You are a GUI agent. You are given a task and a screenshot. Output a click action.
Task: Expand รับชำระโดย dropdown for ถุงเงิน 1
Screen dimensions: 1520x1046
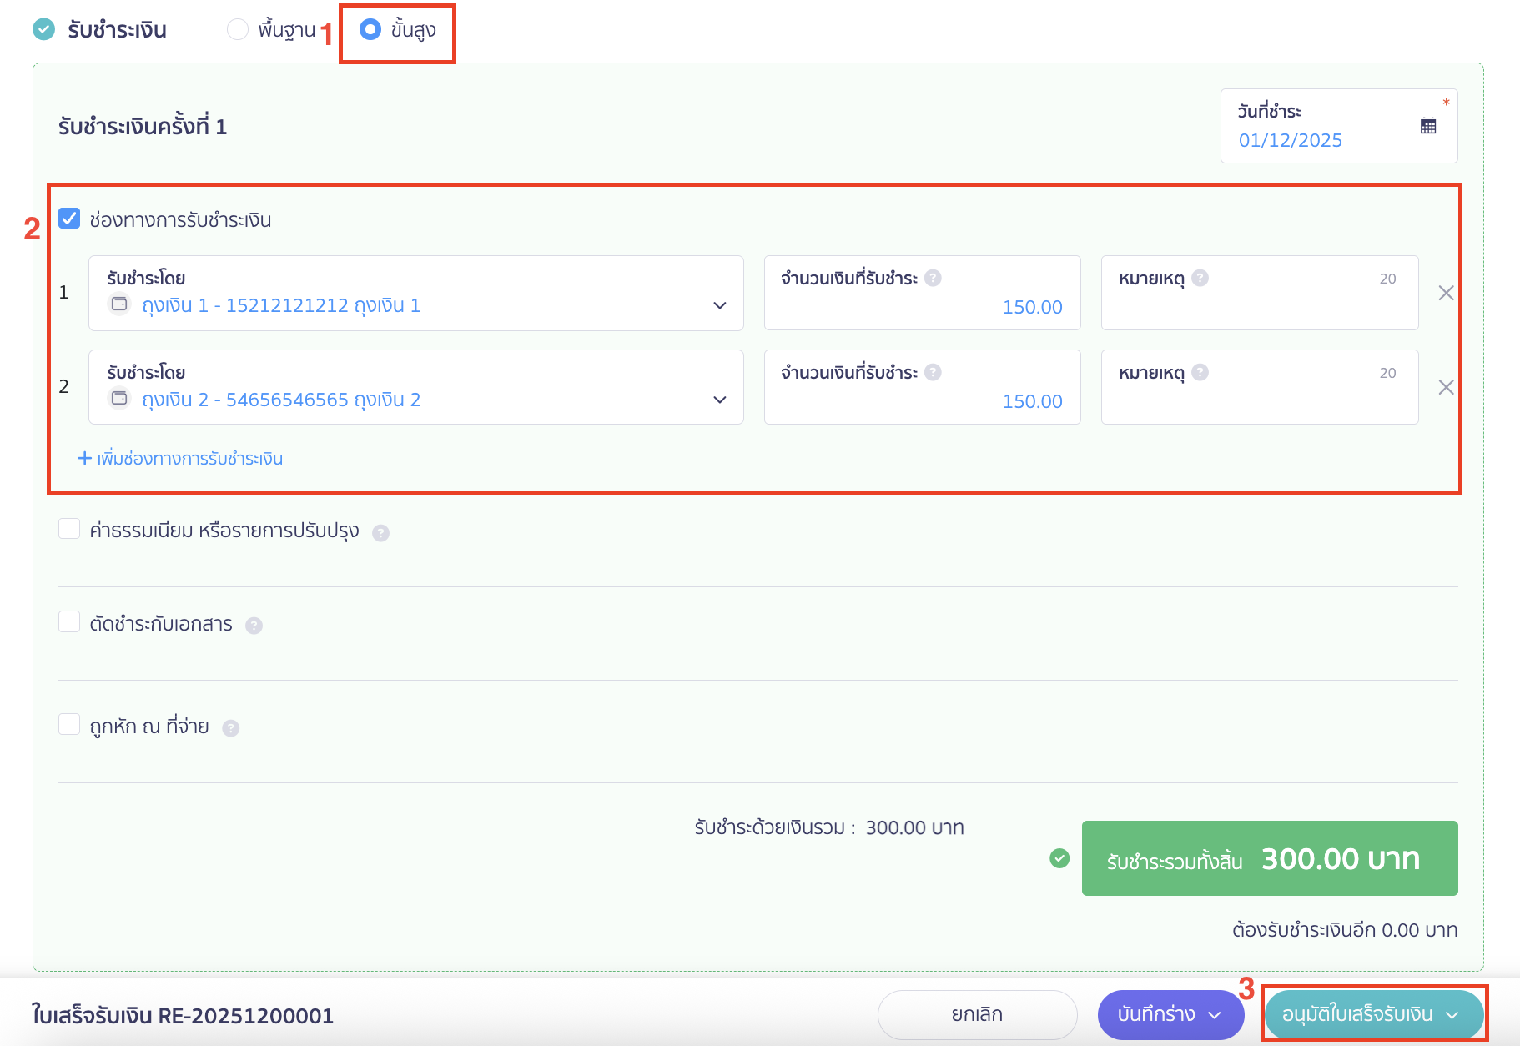(x=719, y=305)
